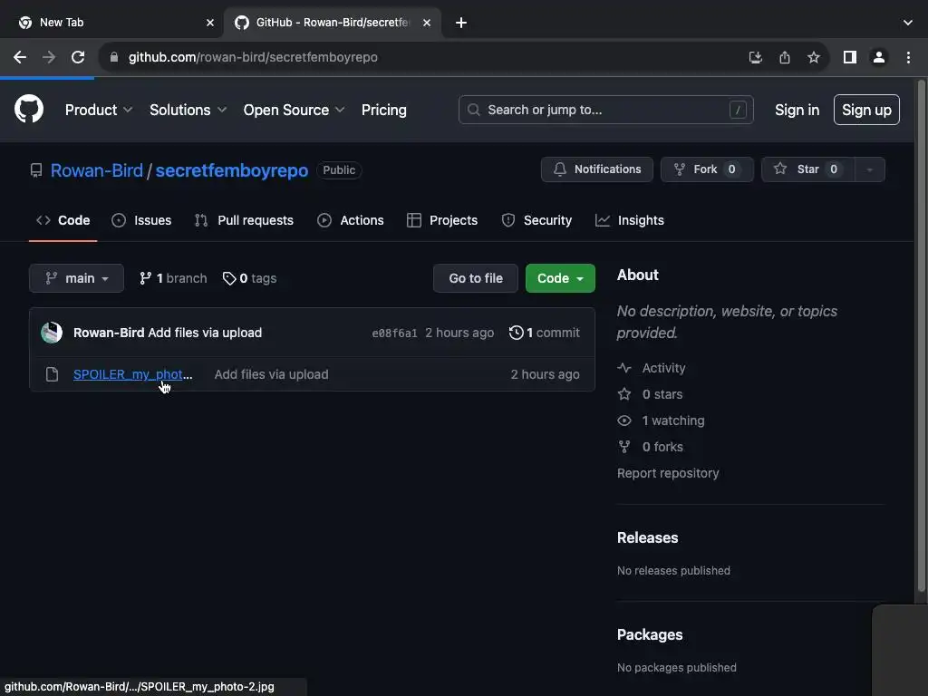Open the Pull requests tab
The image size is (928, 696).
244,220
